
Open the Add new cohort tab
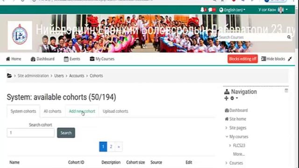click(82, 111)
